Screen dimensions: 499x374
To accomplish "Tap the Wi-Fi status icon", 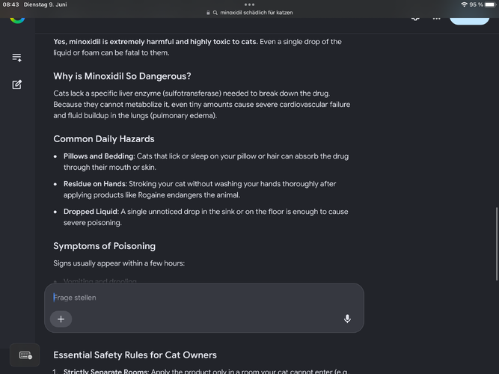I will 464,4.
